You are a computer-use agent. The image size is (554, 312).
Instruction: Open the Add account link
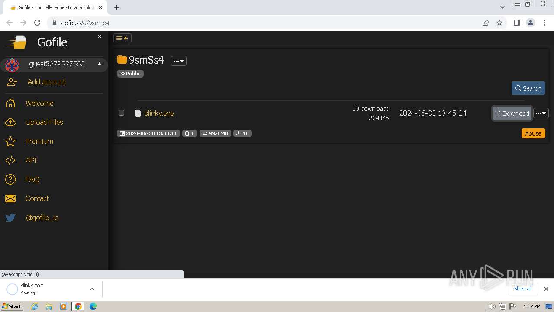pos(47,82)
